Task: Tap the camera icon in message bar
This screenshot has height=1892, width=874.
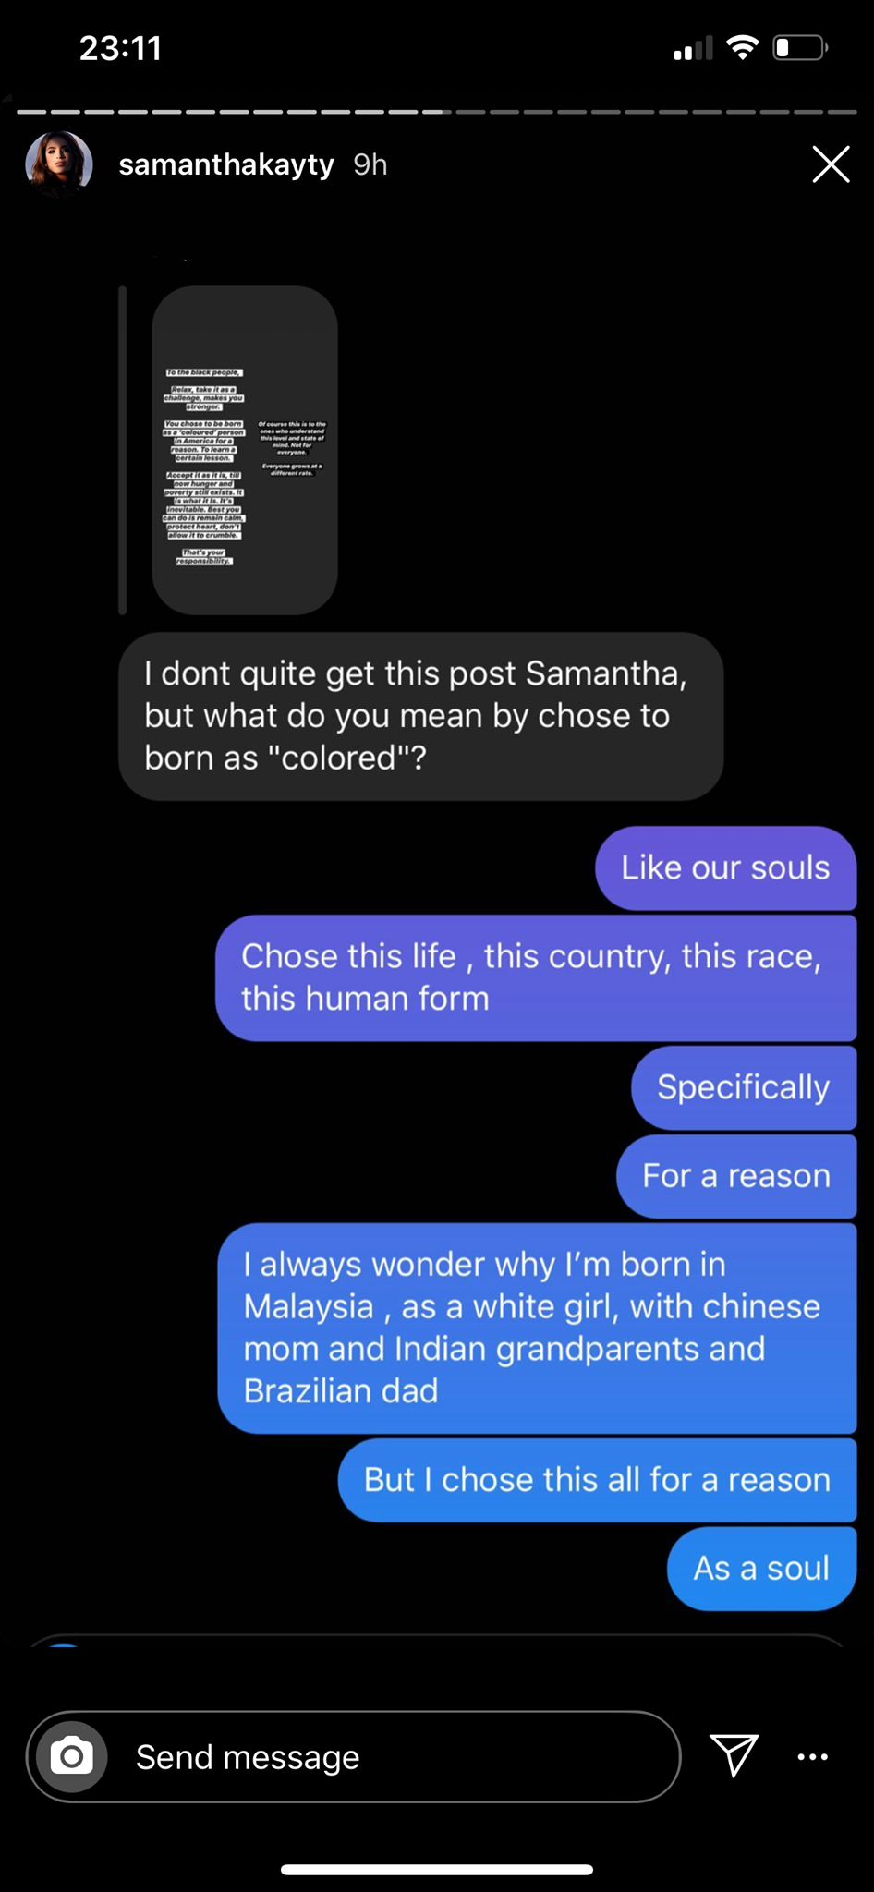Action: [72, 1756]
